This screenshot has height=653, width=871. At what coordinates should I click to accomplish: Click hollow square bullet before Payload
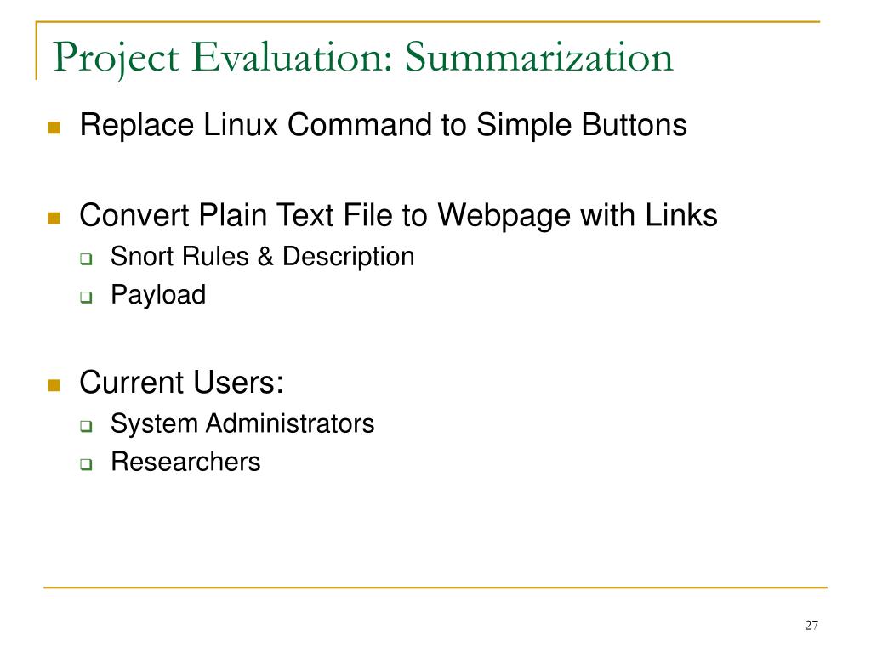86,297
